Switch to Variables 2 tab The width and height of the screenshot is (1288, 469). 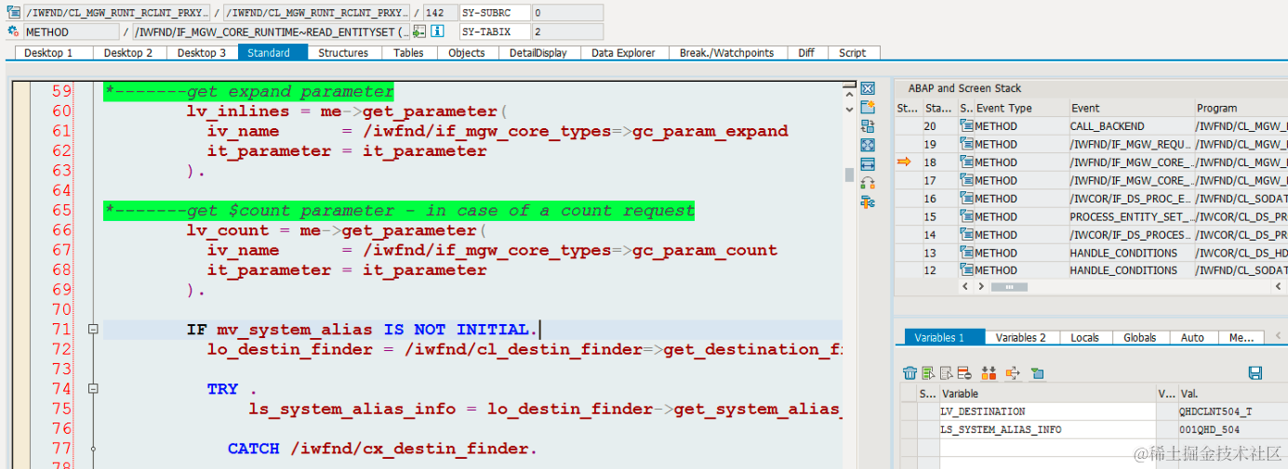coord(1021,338)
